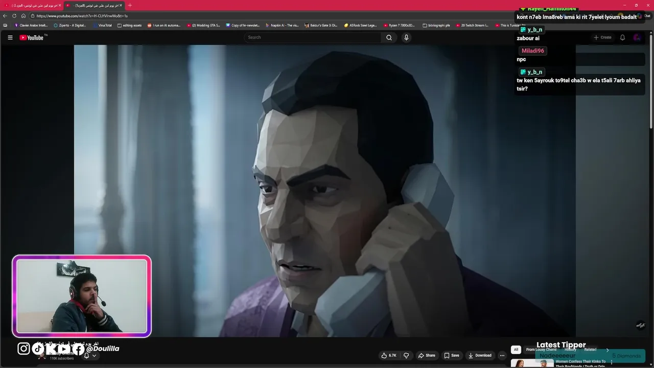Dislike the video with thumbs down
The image size is (654, 368).
(x=407, y=355)
